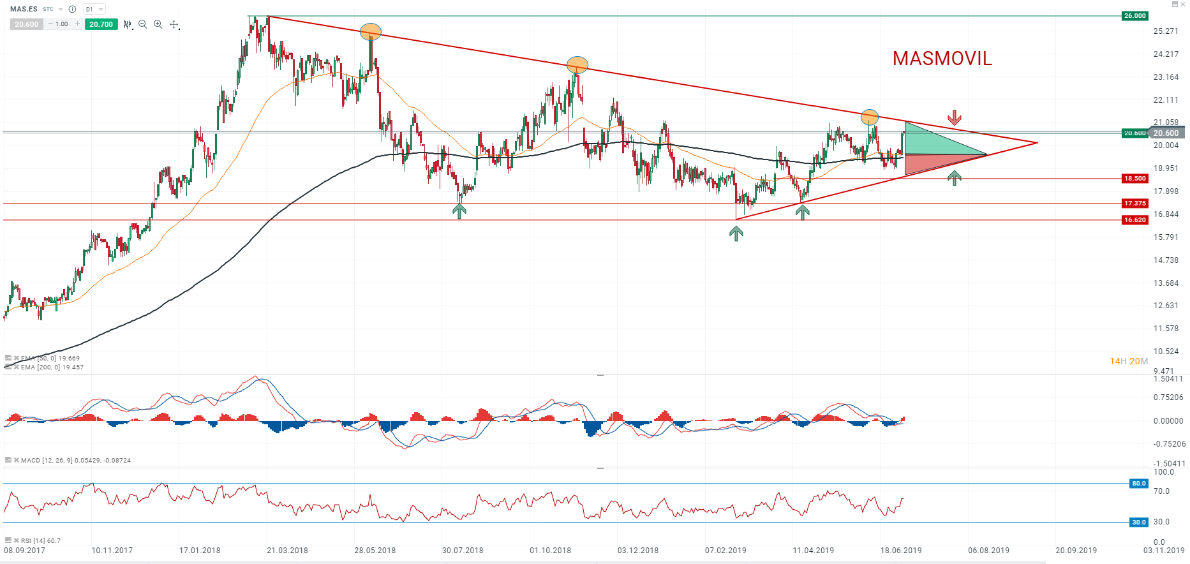
Task: Remove the RSI [14] indicator
Action: pyautogui.click(x=17, y=540)
